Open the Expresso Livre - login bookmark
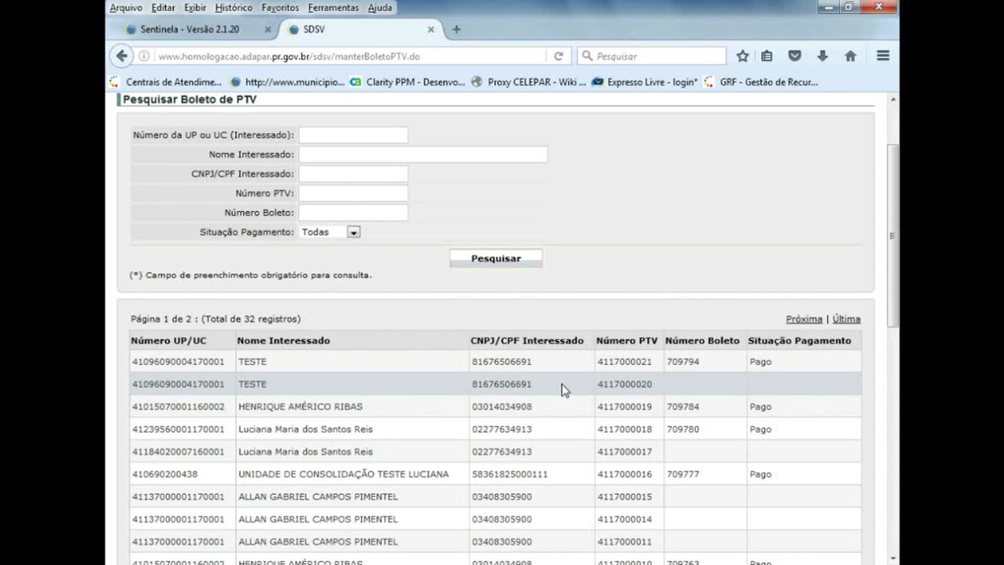This screenshot has height=565, width=1004. click(x=645, y=82)
